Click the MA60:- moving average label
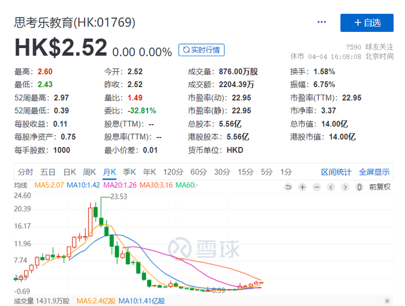Viewport: 405px width, 306px height. 187,185
